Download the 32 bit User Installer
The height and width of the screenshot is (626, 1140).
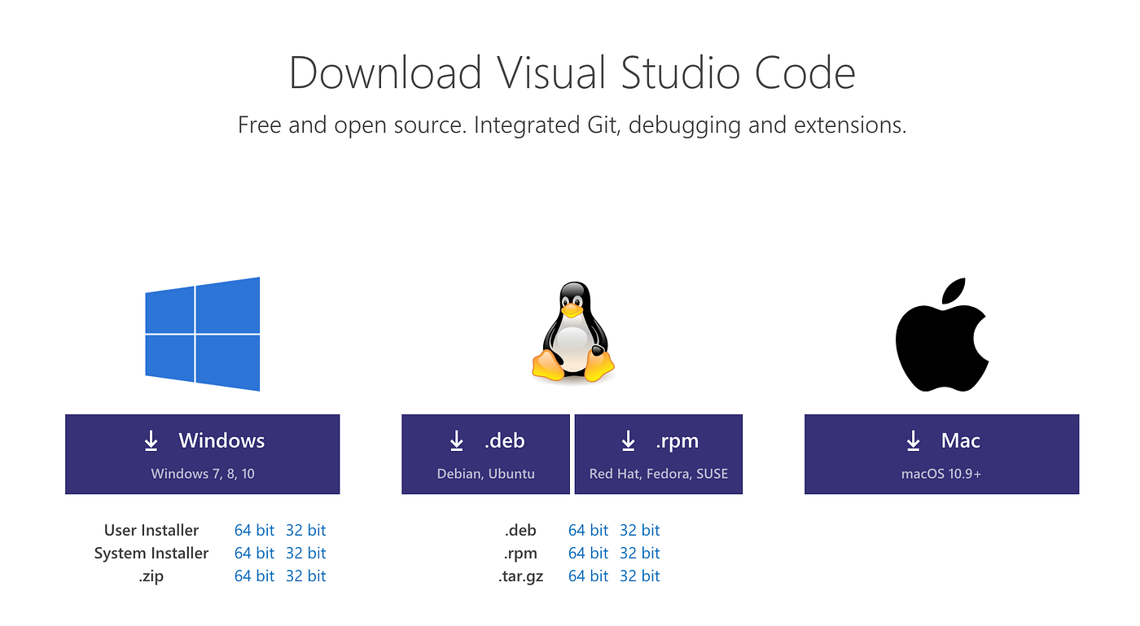[306, 530]
